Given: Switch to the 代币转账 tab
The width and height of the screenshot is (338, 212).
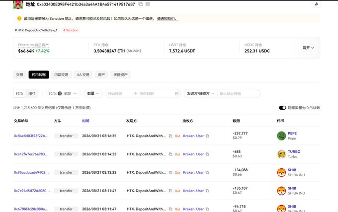Looking at the screenshot, I should point(39,74).
